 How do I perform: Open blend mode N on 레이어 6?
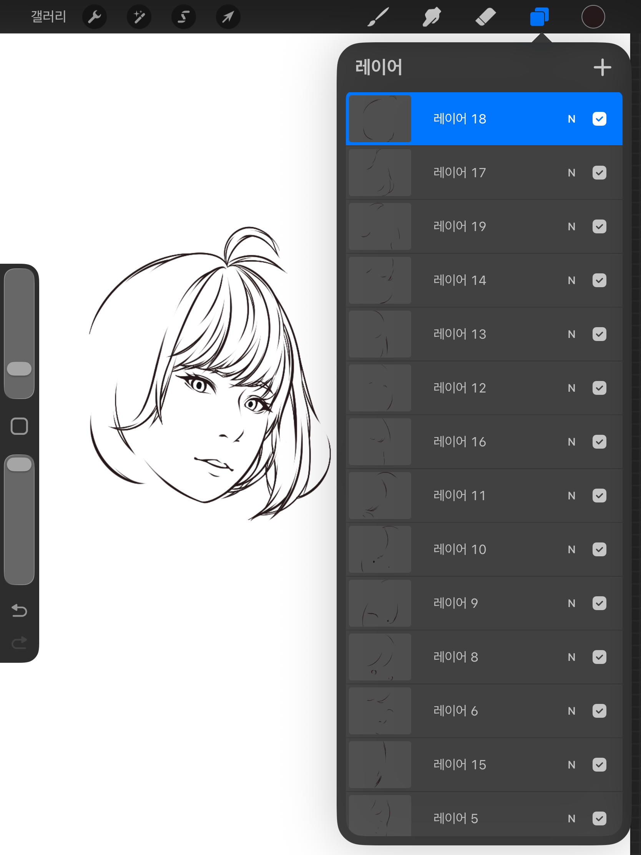[571, 711]
